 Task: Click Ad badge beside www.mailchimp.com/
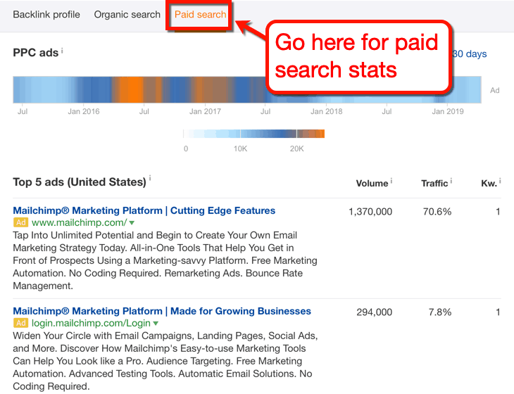(20, 223)
